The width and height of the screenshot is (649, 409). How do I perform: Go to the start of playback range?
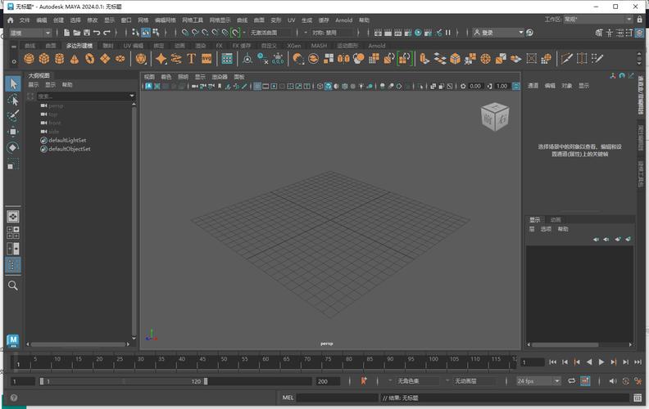[552, 362]
